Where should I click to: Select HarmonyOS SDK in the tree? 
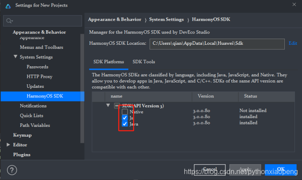tap(43, 96)
